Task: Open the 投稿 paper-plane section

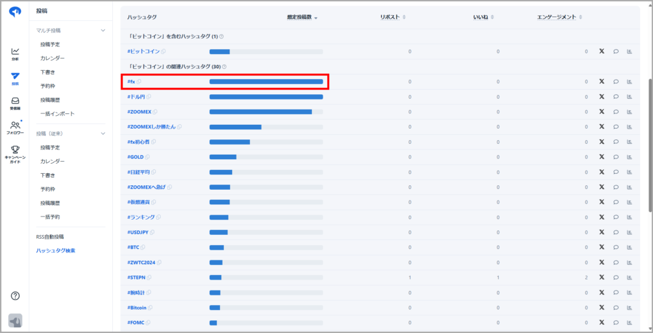Action: [15, 78]
